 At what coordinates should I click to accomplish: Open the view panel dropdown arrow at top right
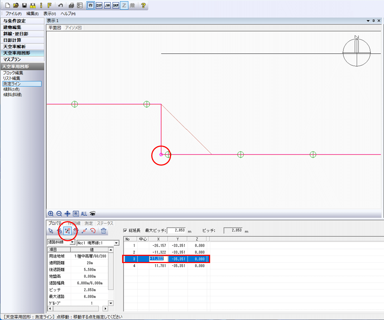(x=368, y=21)
